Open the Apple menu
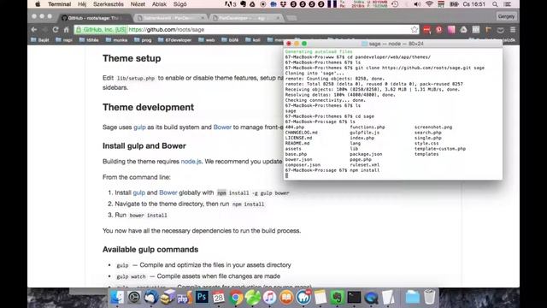547x308 pixels. coord(38,4)
